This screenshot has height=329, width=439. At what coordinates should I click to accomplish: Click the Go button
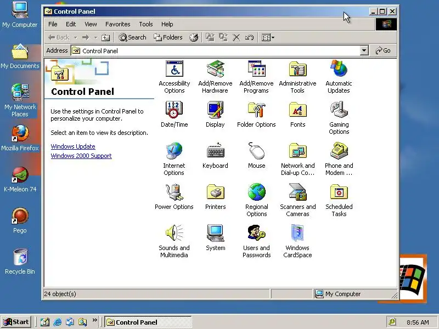[383, 50]
